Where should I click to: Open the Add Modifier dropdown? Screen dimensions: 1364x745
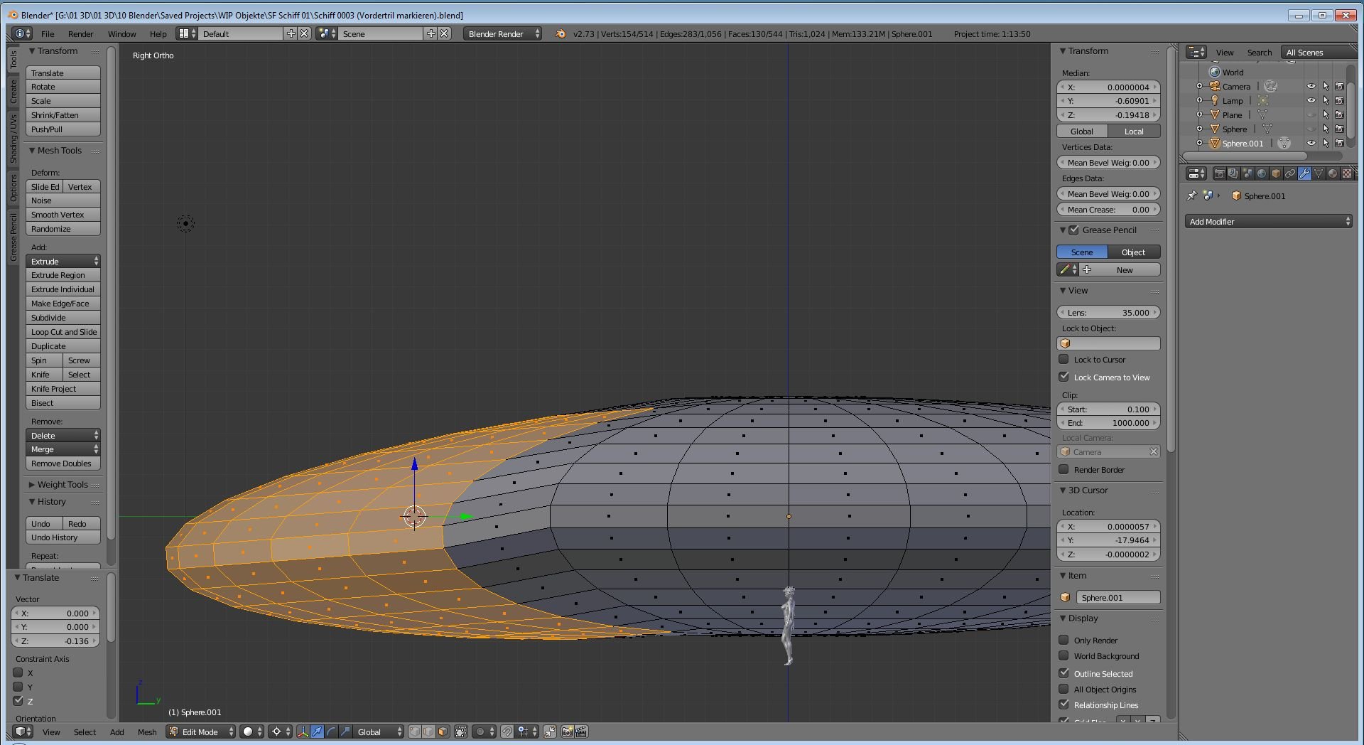coord(1268,222)
